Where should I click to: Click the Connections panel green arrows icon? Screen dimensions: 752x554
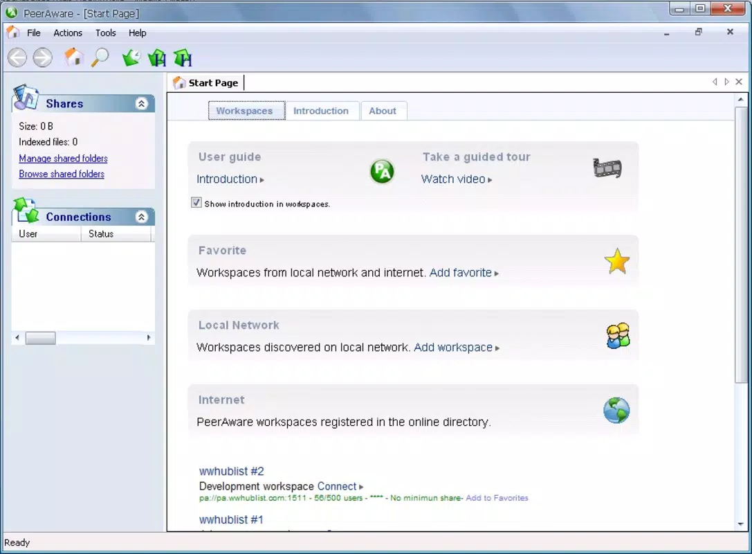(26, 211)
